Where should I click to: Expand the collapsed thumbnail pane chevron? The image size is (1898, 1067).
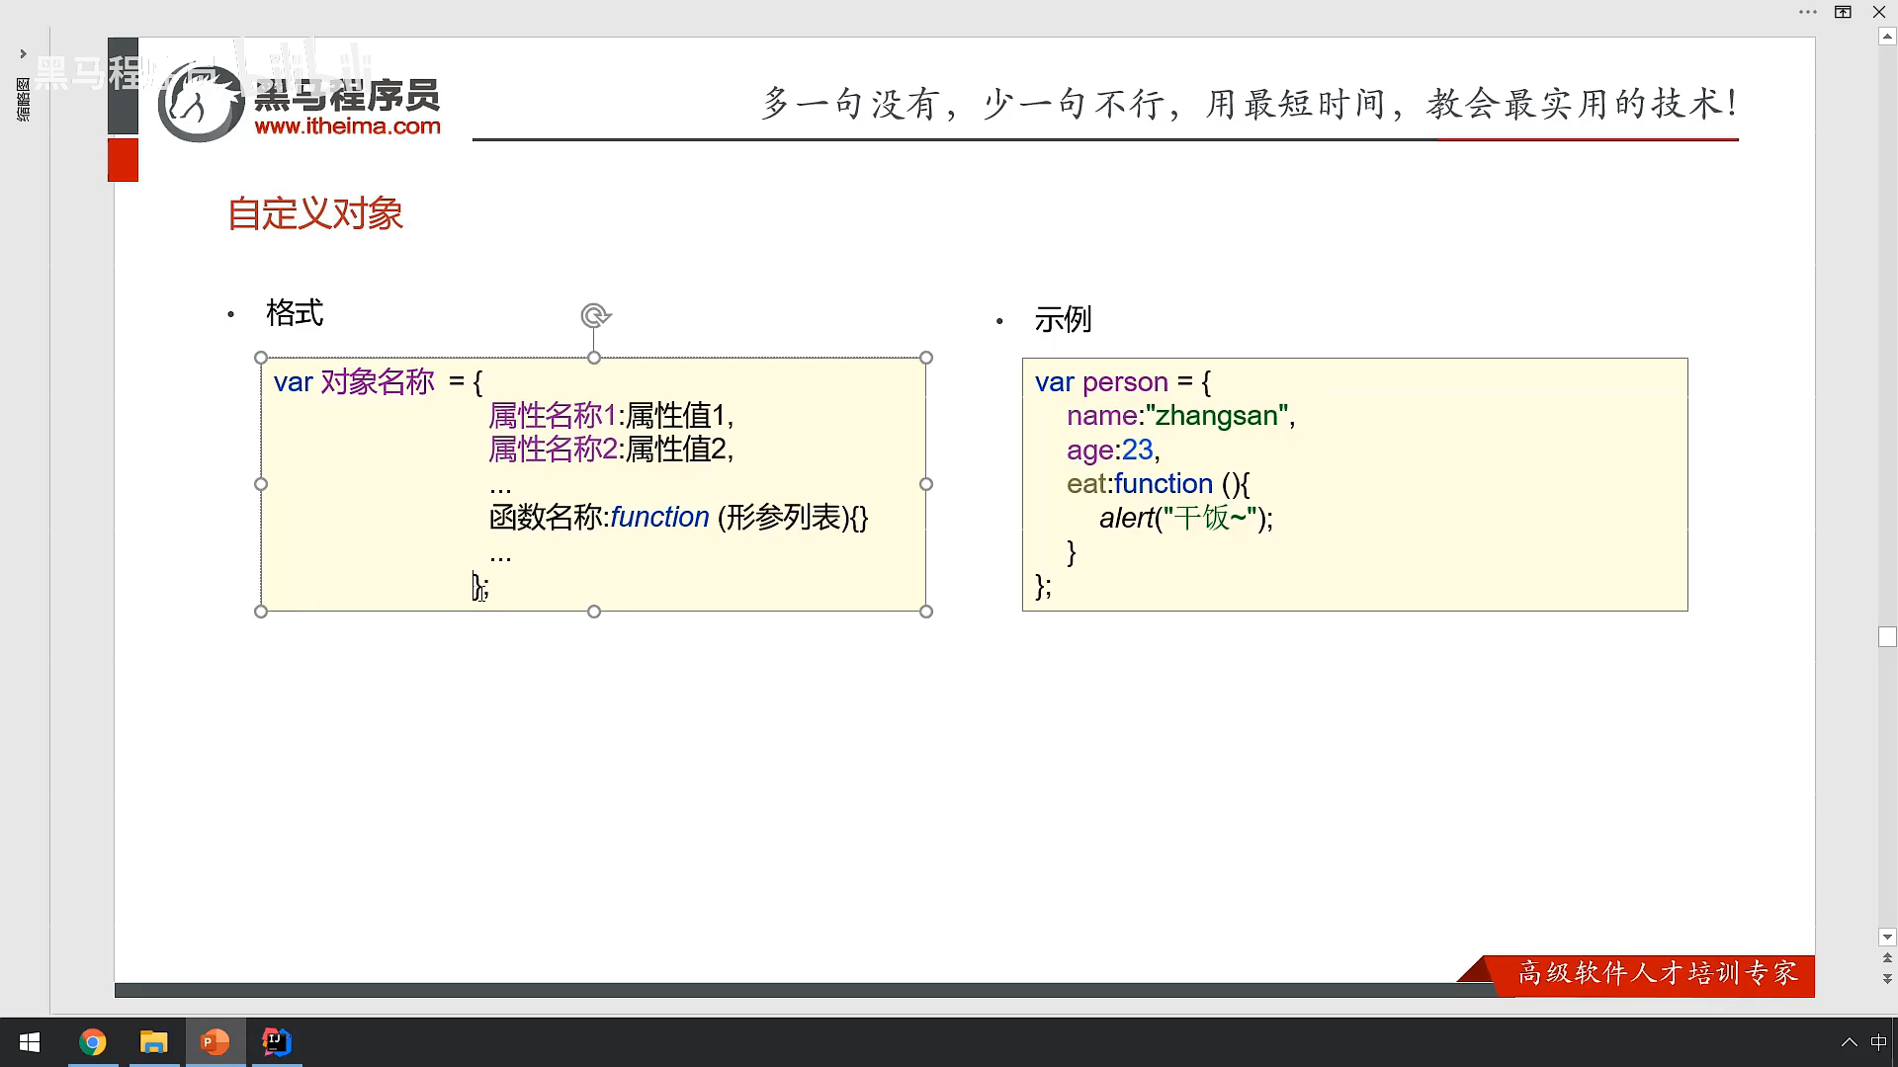click(x=23, y=53)
